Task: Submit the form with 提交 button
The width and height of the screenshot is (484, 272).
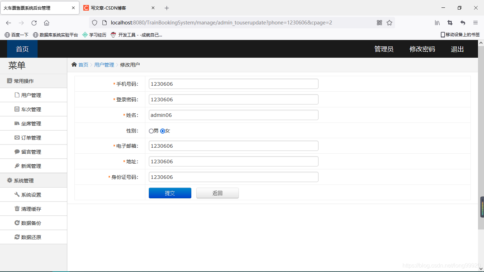Action: click(170, 193)
